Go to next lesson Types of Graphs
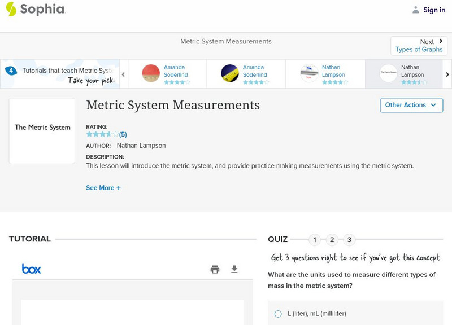 [x=419, y=46]
